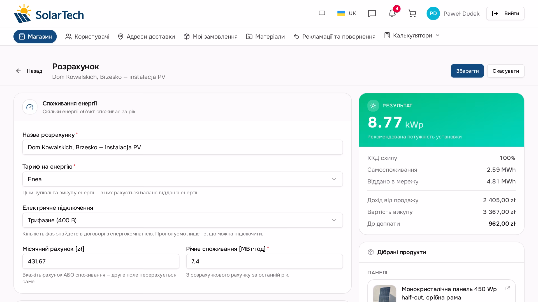Click the back arrow icon beside Назад
The image size is (538, 302).
18,71
